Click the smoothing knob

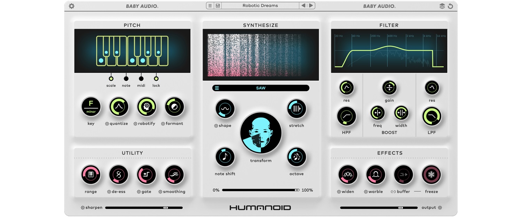[174, 175]
